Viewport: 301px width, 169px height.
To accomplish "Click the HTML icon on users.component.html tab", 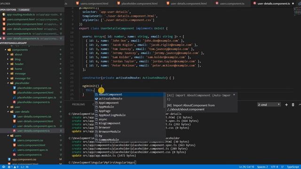I will pyautogui.click(x=77, y=3).
